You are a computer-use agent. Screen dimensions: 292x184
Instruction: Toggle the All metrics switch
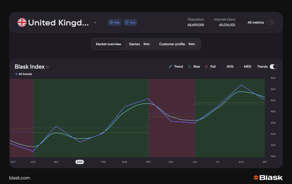[x=270, y=23]
